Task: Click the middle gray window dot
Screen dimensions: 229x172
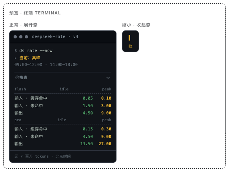Action: pyautogui.click(x=21, y=37)
